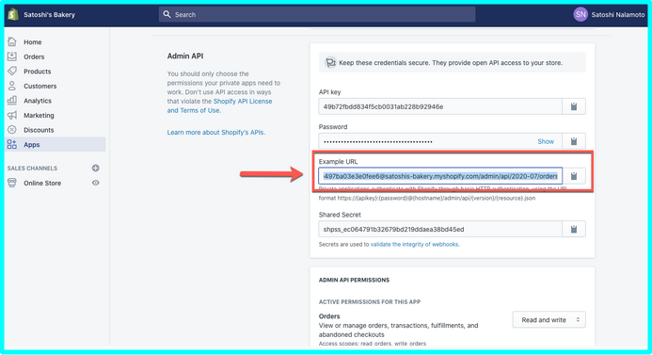Open Orders permission Read and write dropdown
This screenshot has height=355, width=652.
(549, 319)
